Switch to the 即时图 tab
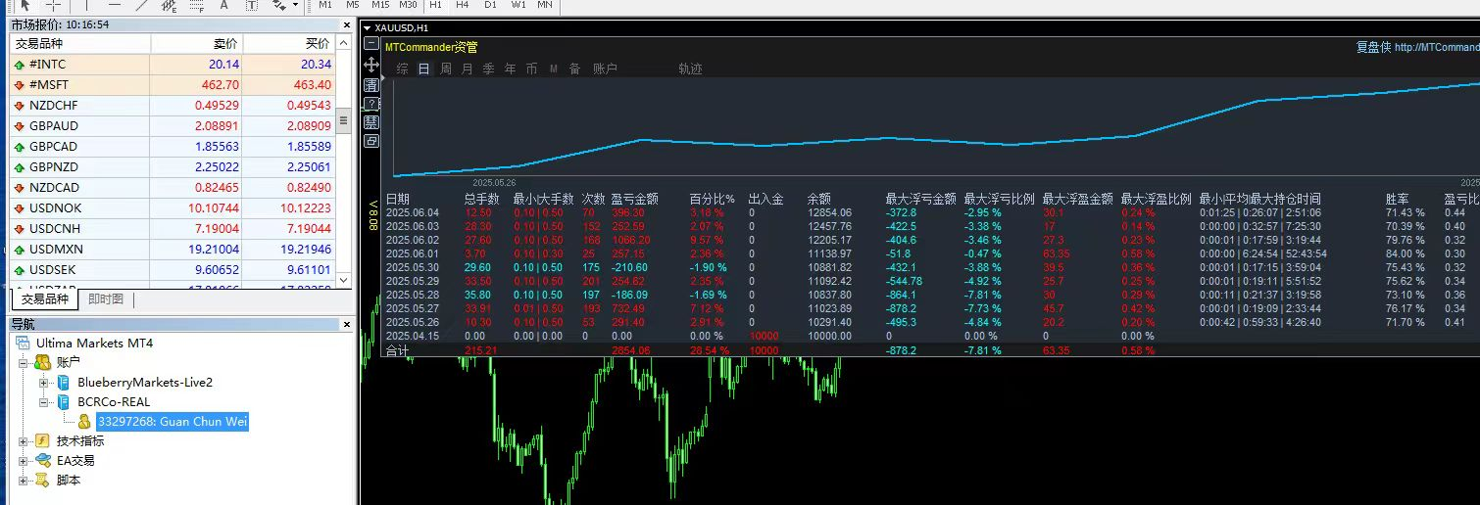The height and width of the screenshot is (505, 1480). pos(106,299)
